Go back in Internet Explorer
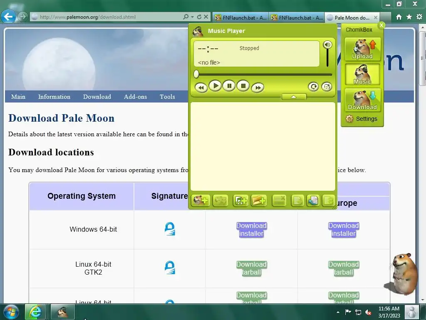This screenshot has width=426, height=320. click(8, 17)
